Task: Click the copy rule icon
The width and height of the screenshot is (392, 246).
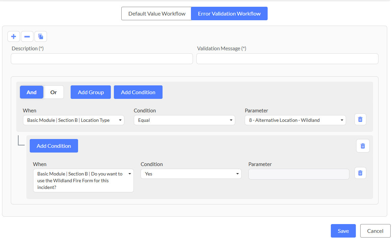Action: point(41,36)
